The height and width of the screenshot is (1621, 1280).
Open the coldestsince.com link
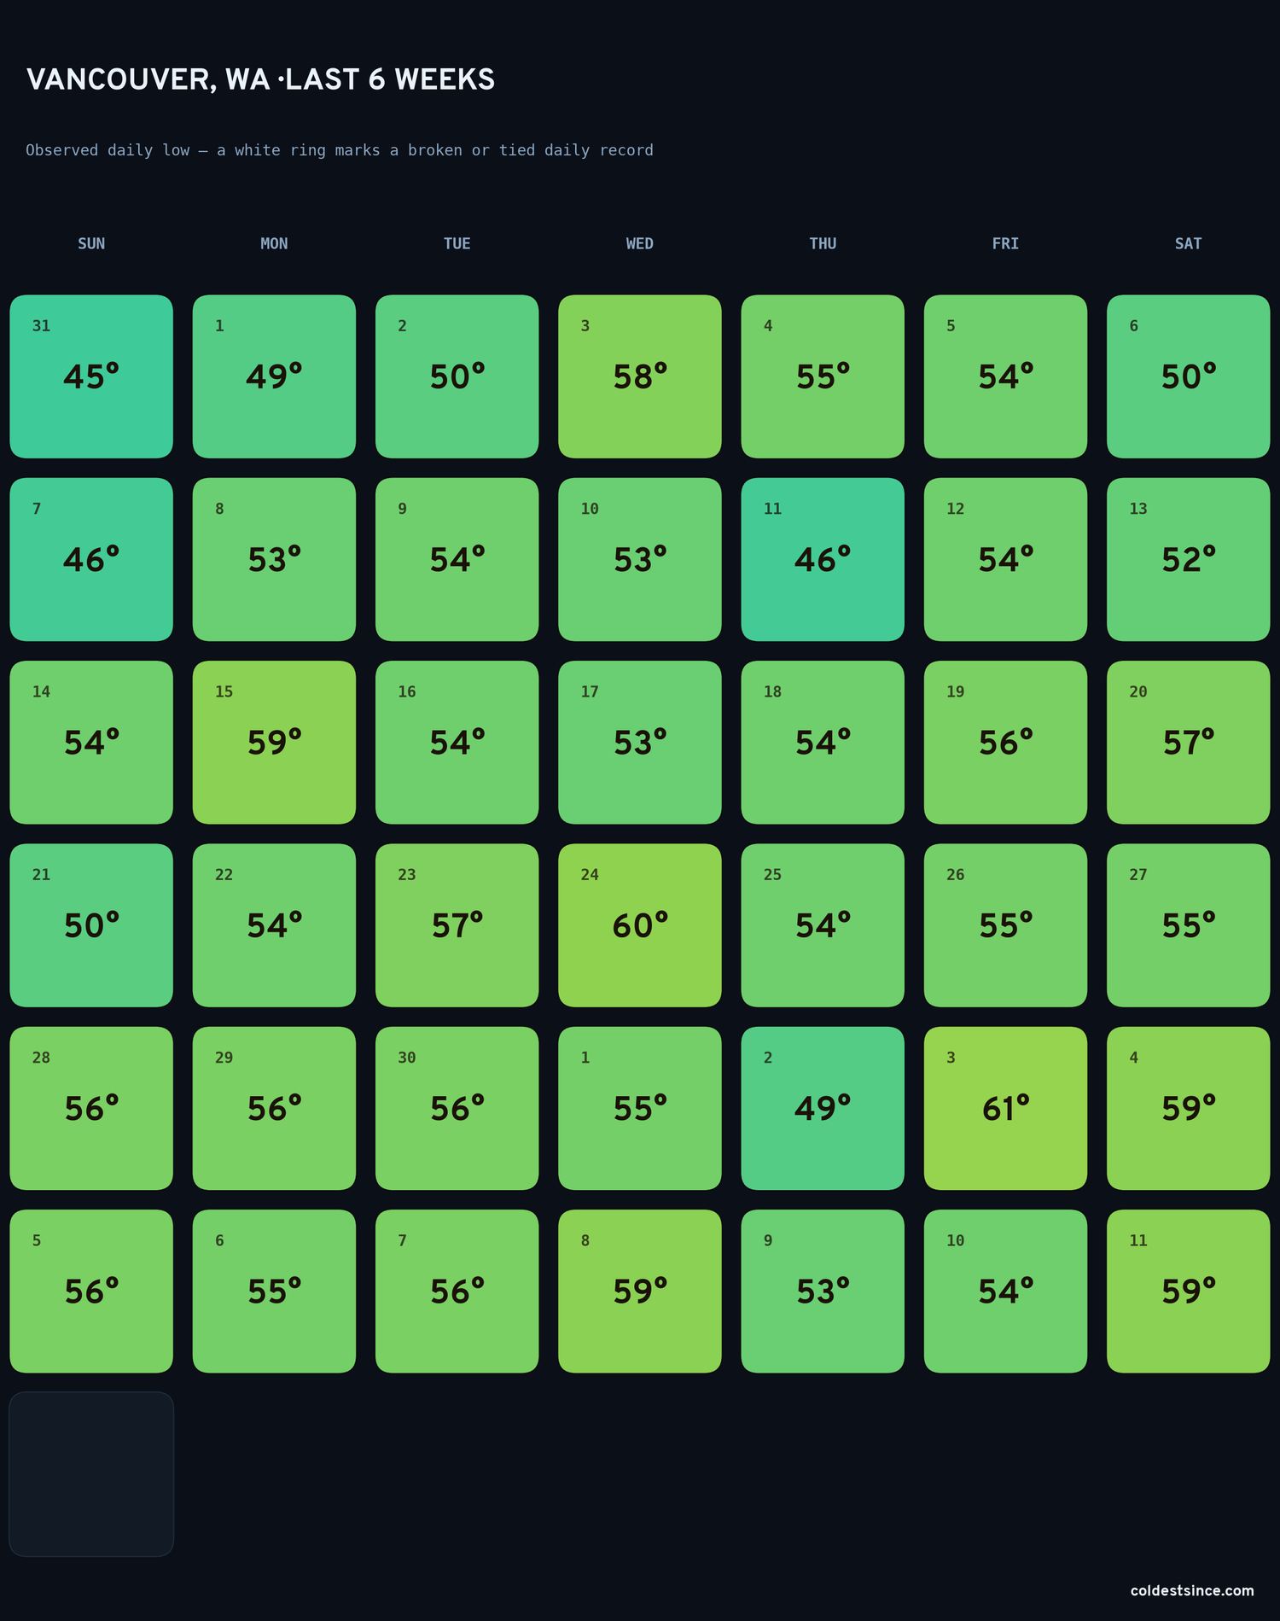tap(1192, 1590)
